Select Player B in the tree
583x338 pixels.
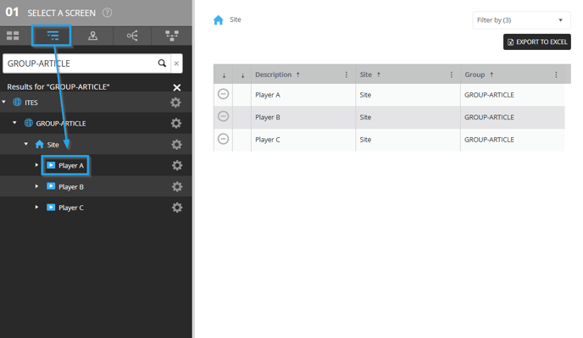[x=71, y=186]
